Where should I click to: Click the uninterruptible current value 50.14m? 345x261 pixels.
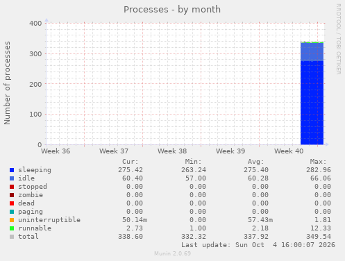[x=135, y=220]
